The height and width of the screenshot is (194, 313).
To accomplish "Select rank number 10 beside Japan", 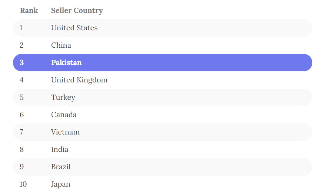I will pos(23,184).
